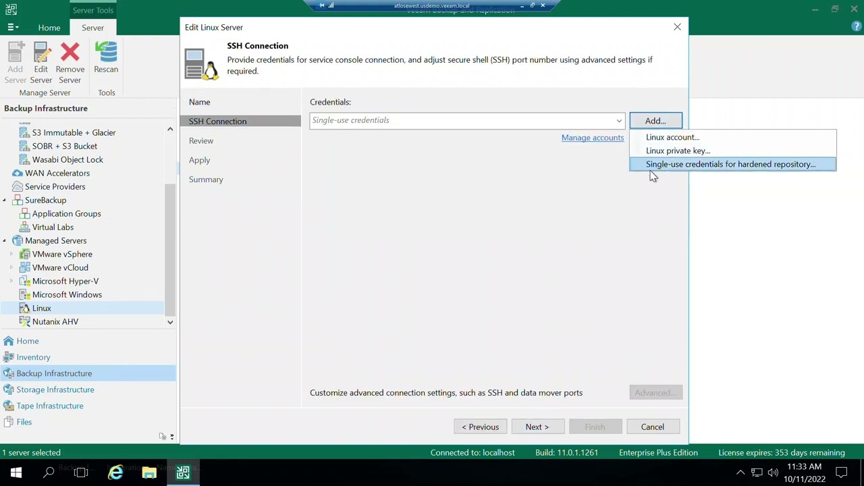Open the Manage accounts link
This screenshot has width=864, height=486.
(x=593, y=138)
